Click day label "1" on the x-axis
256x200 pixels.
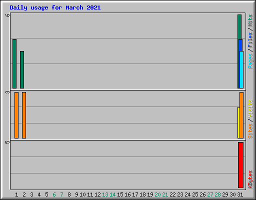[16, 194]
